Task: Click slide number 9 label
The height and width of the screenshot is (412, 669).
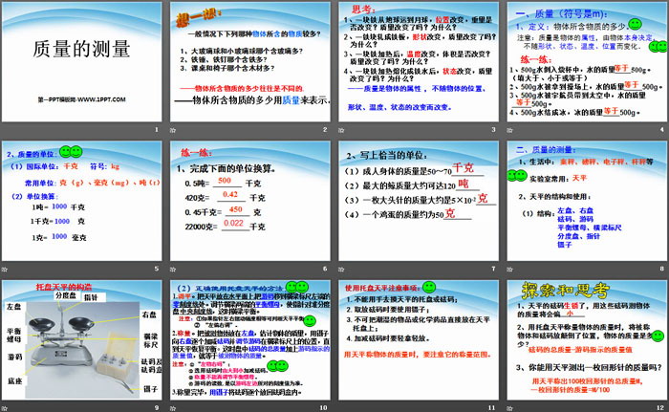Action: click(x=157, y=408)
